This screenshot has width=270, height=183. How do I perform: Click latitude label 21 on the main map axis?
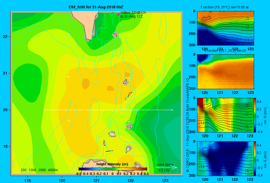point(5,73)
